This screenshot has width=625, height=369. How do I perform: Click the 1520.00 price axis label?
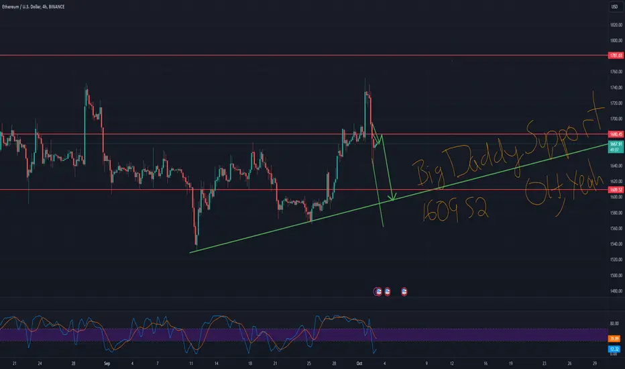pos(616,259)
